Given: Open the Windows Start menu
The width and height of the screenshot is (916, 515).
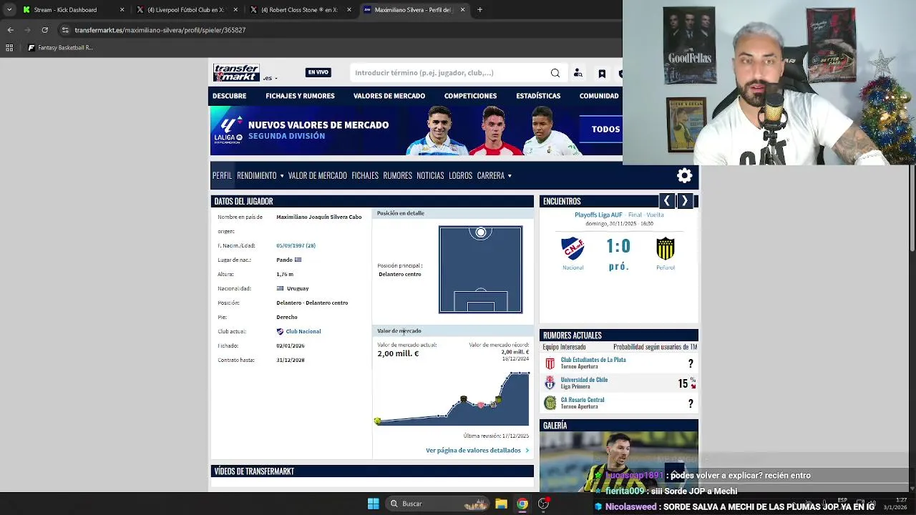Looking at the screenshot, I should click(373, 504).
